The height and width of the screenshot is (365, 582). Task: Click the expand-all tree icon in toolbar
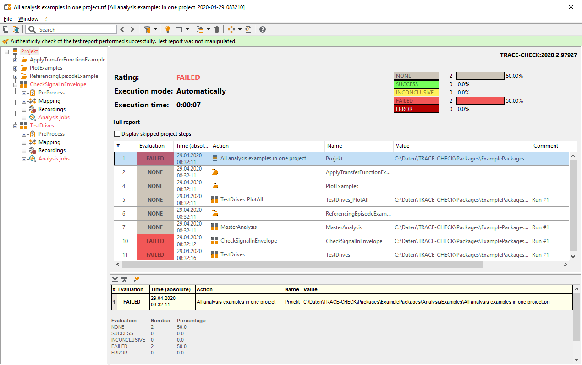point(5,29)
